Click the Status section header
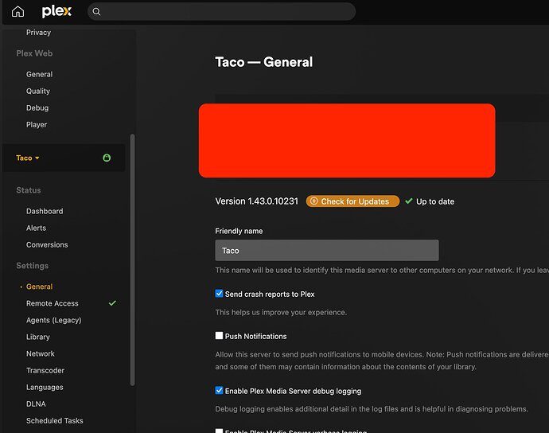549x433 pixels. coord(29,190)
